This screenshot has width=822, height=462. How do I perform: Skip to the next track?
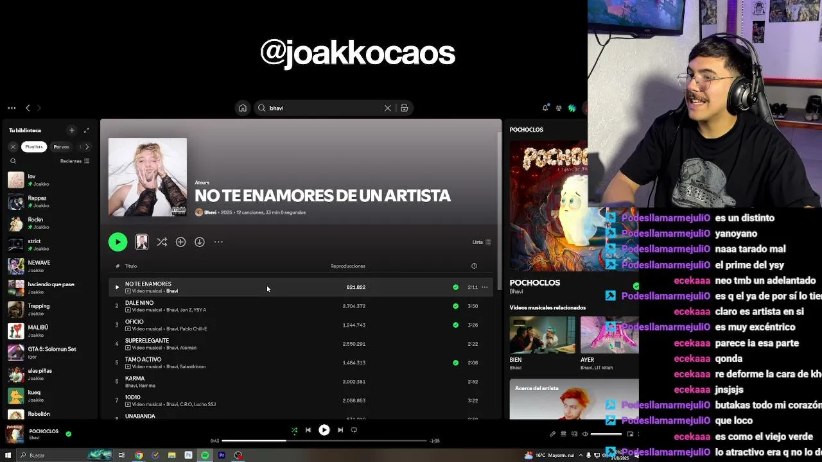tap(340, 430)
